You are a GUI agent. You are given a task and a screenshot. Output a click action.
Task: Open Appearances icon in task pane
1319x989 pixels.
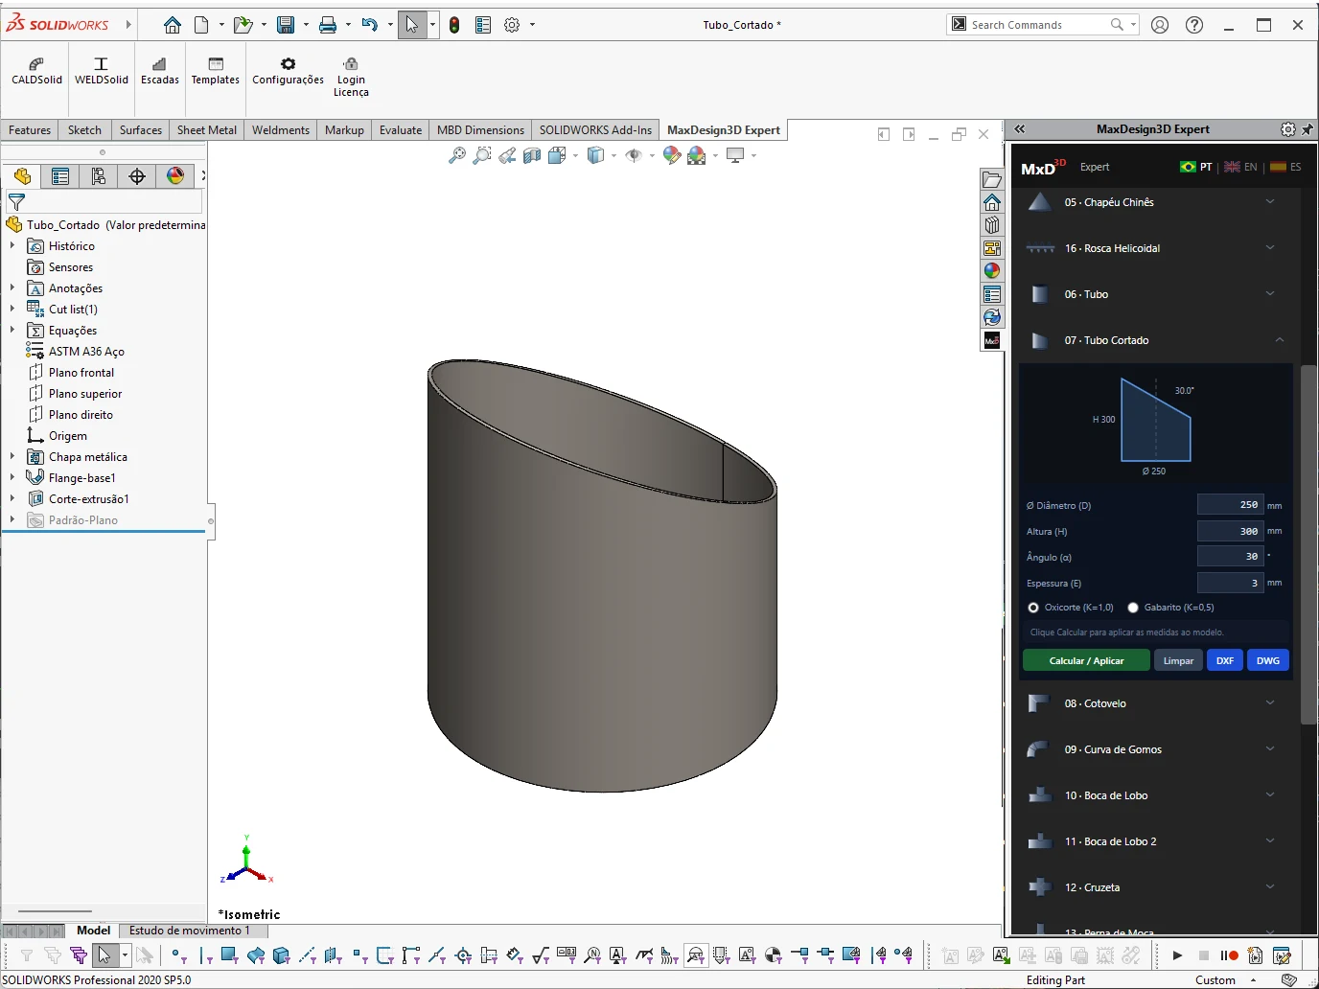(x=992, y=271)
